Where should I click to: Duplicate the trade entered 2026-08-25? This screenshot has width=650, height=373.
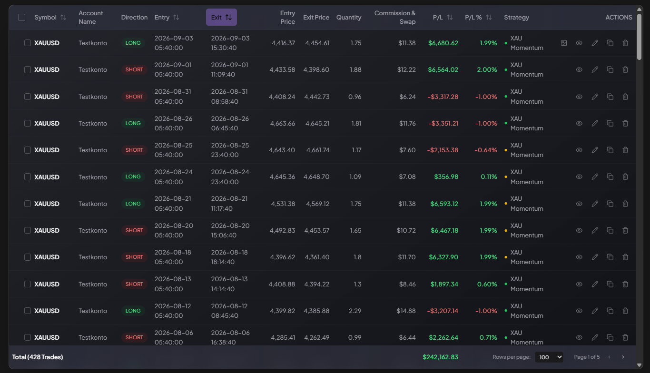[x=610, y=150]
